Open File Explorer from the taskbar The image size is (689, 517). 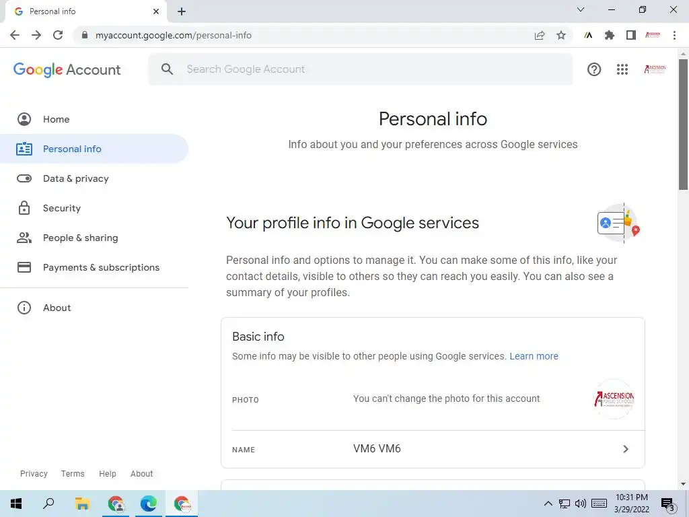[82, 504]
